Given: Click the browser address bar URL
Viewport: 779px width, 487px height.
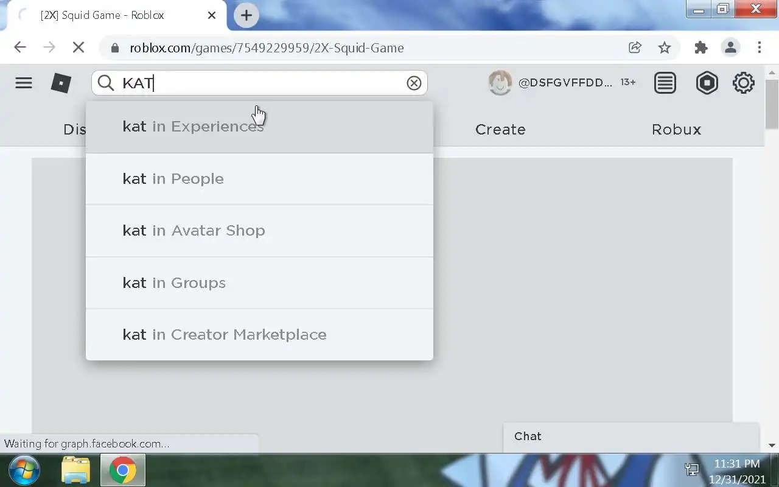Looking at the screenshot, I should [267, 48].
